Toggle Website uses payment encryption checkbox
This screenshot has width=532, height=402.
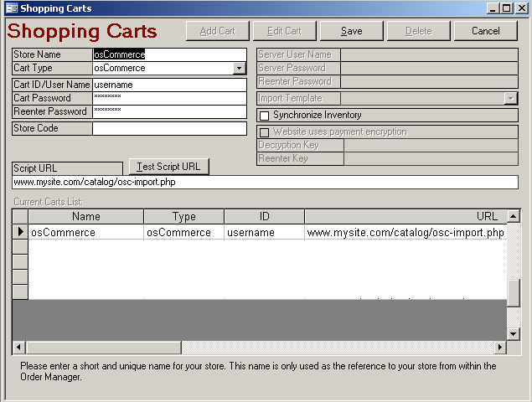pyautogui.click(x=264, y=132)
